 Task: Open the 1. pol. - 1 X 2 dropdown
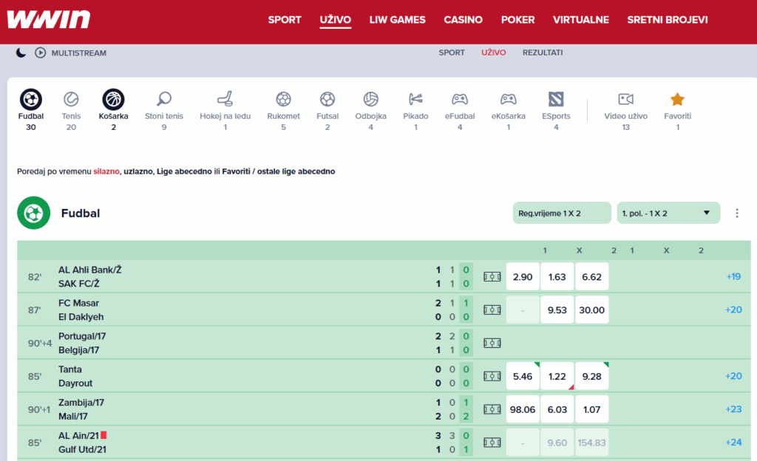[x=668, y=213]
